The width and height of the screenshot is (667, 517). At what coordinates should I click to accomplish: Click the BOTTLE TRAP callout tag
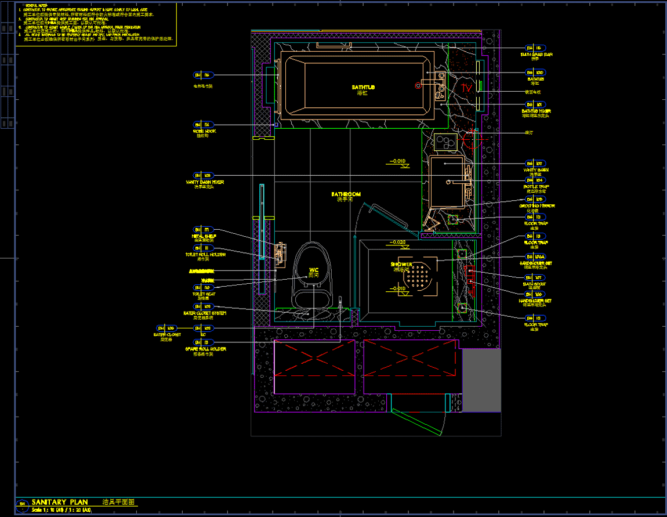534,180
